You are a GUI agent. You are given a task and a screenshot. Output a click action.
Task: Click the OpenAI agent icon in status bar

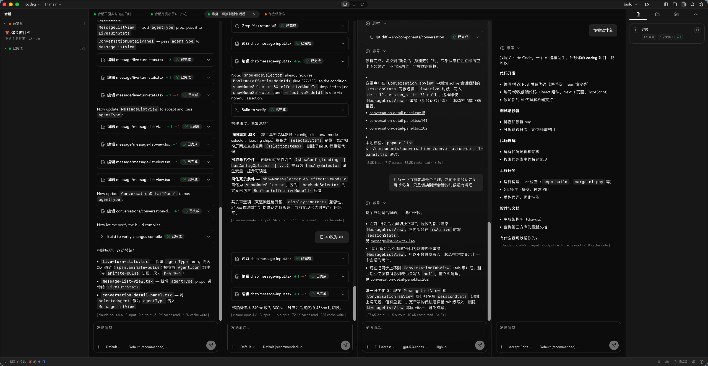[35, 362]
